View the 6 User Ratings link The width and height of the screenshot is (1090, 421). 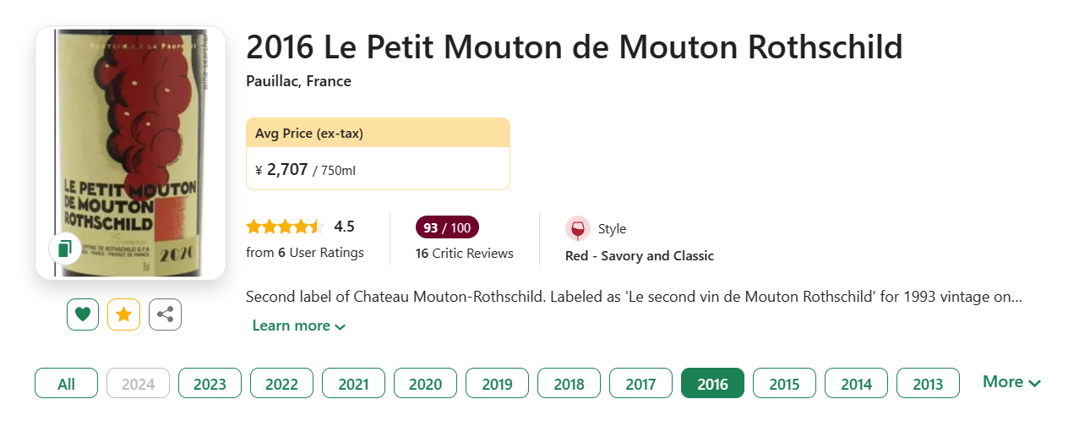point(305,252)
